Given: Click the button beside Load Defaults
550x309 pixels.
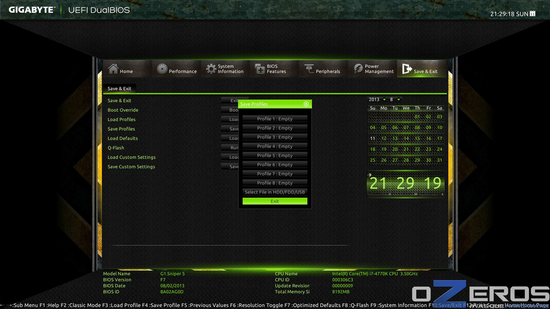Looking at the screenshot, I should tap(230, 138).
